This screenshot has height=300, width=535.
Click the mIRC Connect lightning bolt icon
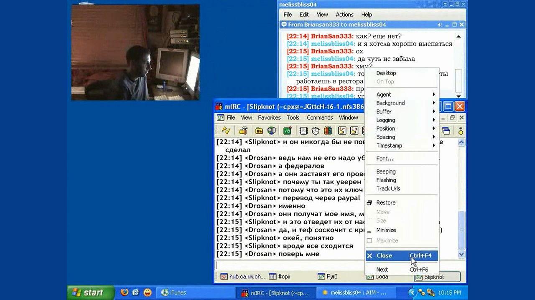pos(226,131)
